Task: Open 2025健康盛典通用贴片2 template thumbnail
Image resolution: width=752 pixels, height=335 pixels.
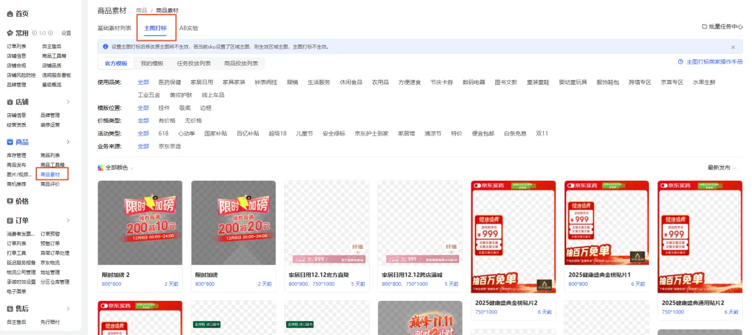Action: click(x=700, y=237)
